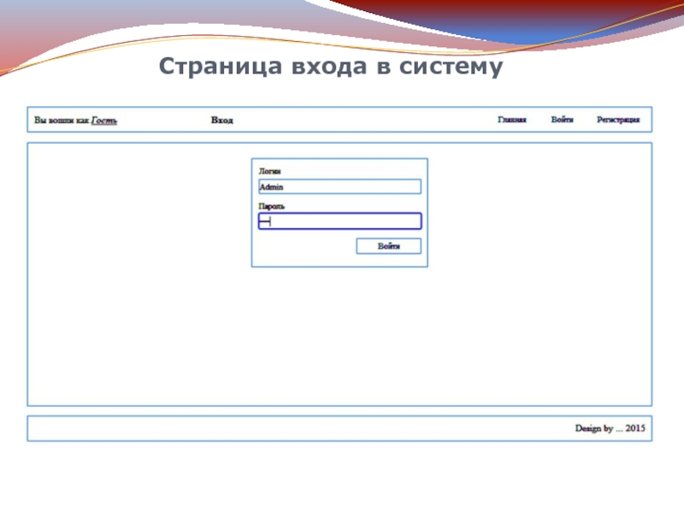Click the Логин label text

(269, 171)
